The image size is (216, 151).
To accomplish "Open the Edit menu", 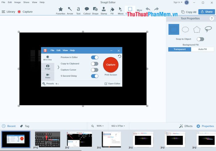I will point(10,2).
